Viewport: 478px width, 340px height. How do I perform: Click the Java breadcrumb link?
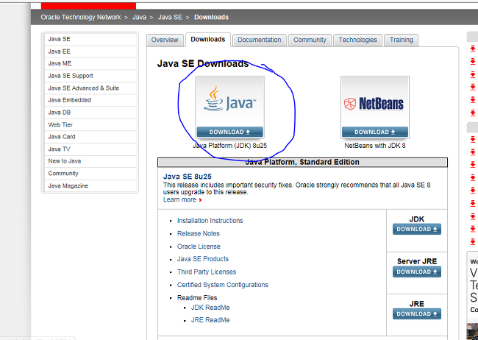(x=139, y=18)
